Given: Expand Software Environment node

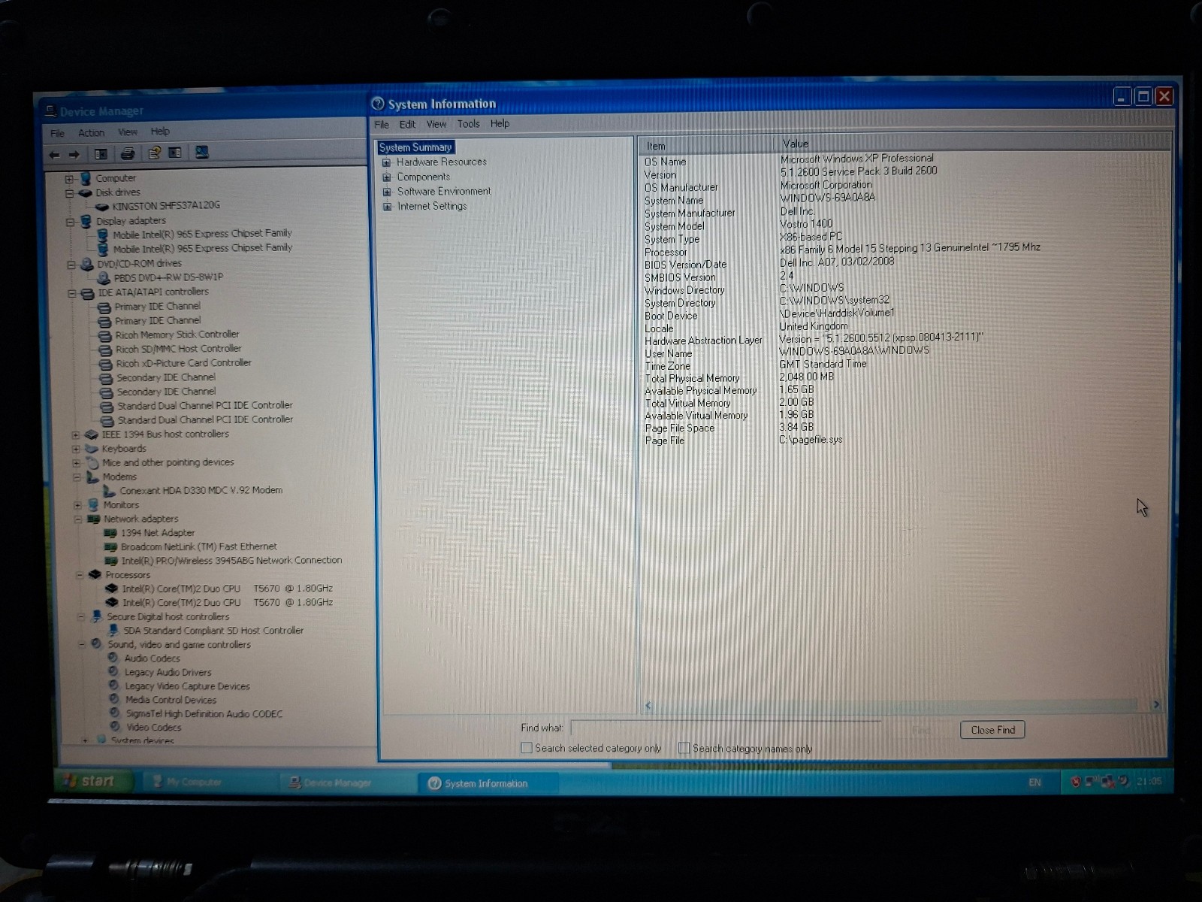Looking at the screenshot, I should pos(387,192).
